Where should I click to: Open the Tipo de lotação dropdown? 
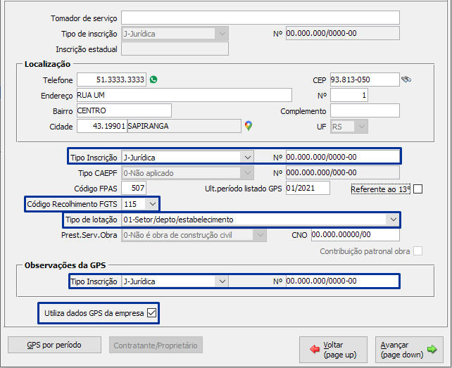click(x=260, y=220)
